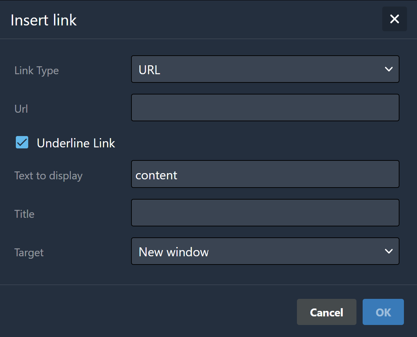Image resolution: width=417 pixels, height=337 pixels.
Task: Click the Target label text
Action: (29, 253)
